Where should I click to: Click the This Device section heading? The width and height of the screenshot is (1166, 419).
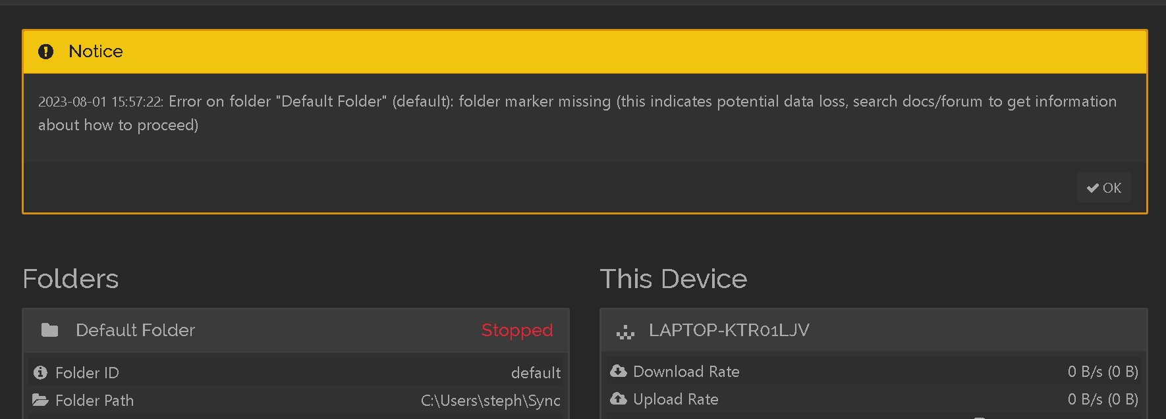pos(673,279)
